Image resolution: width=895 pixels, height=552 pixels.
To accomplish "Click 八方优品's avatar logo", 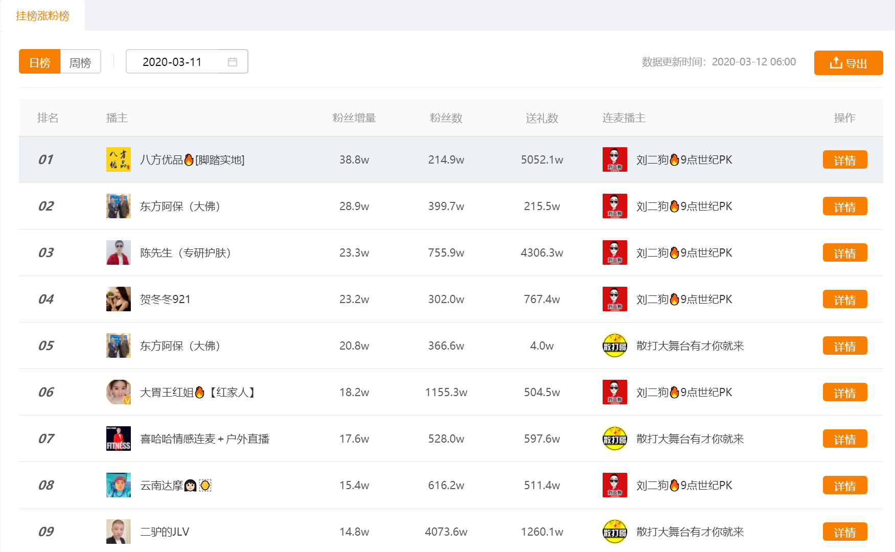I will click(x=118, y=159).
